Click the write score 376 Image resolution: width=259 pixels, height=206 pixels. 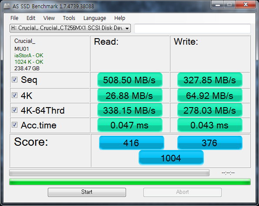click(x=210, y=143)
